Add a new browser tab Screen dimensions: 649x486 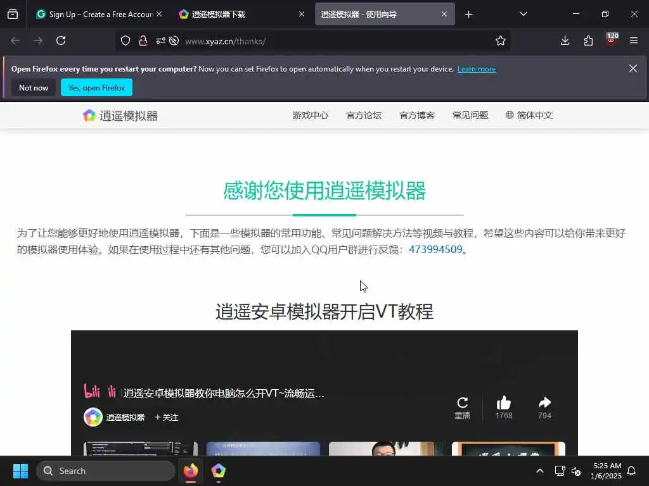(468, 15)
